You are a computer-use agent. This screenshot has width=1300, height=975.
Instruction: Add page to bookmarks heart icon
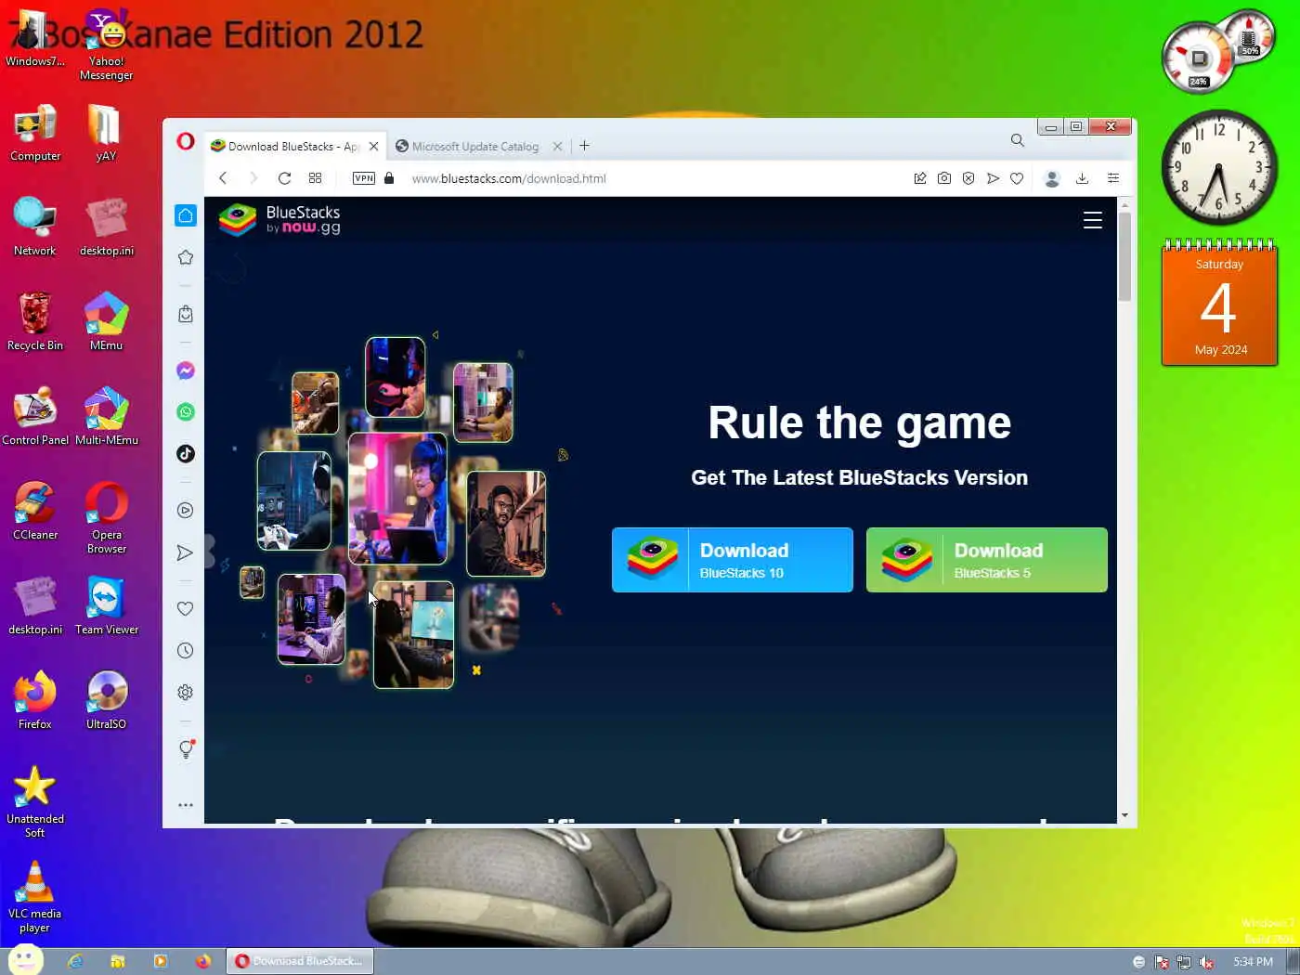coord(1017,178)
